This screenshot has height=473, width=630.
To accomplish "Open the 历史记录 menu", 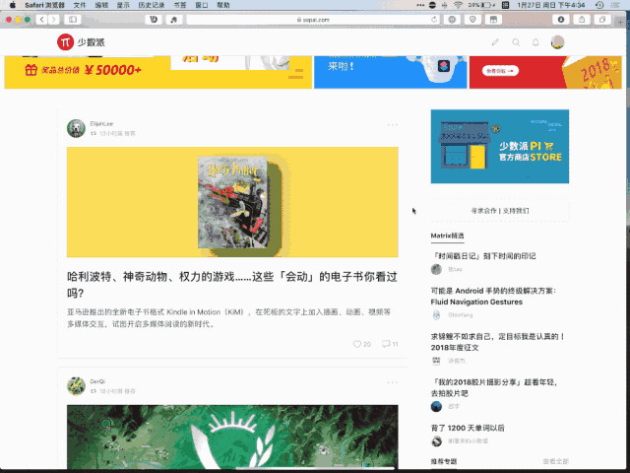I will [x=151, y=5].
